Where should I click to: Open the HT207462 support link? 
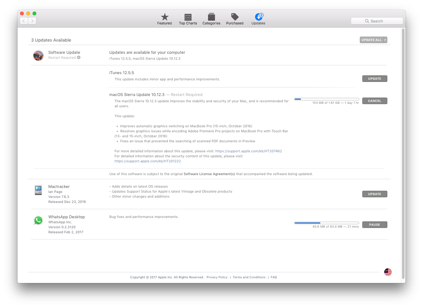pos(249,151)
